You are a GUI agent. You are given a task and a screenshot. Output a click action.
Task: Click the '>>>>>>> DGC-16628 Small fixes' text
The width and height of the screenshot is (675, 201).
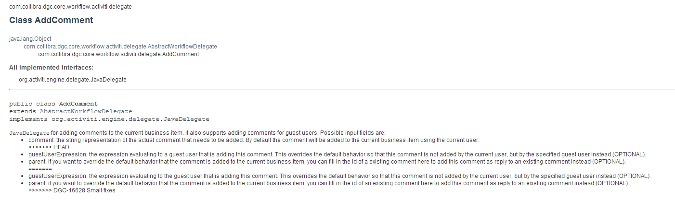pyautogui.click(x=72, y=190)
